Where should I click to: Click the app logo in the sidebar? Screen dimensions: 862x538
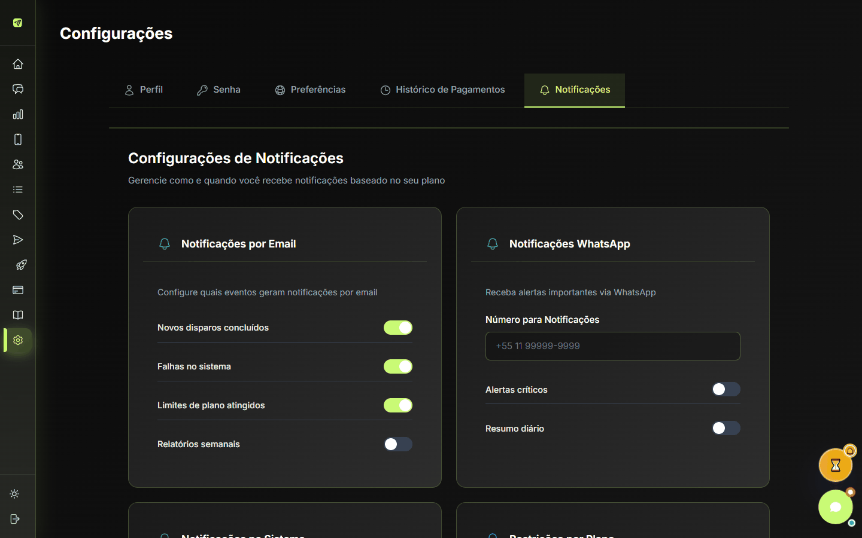[x=18, y=23]
